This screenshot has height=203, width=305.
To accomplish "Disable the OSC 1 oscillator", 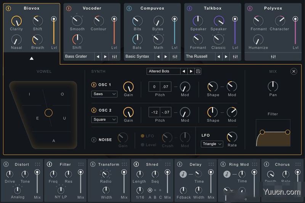I will tap(94, 85).
